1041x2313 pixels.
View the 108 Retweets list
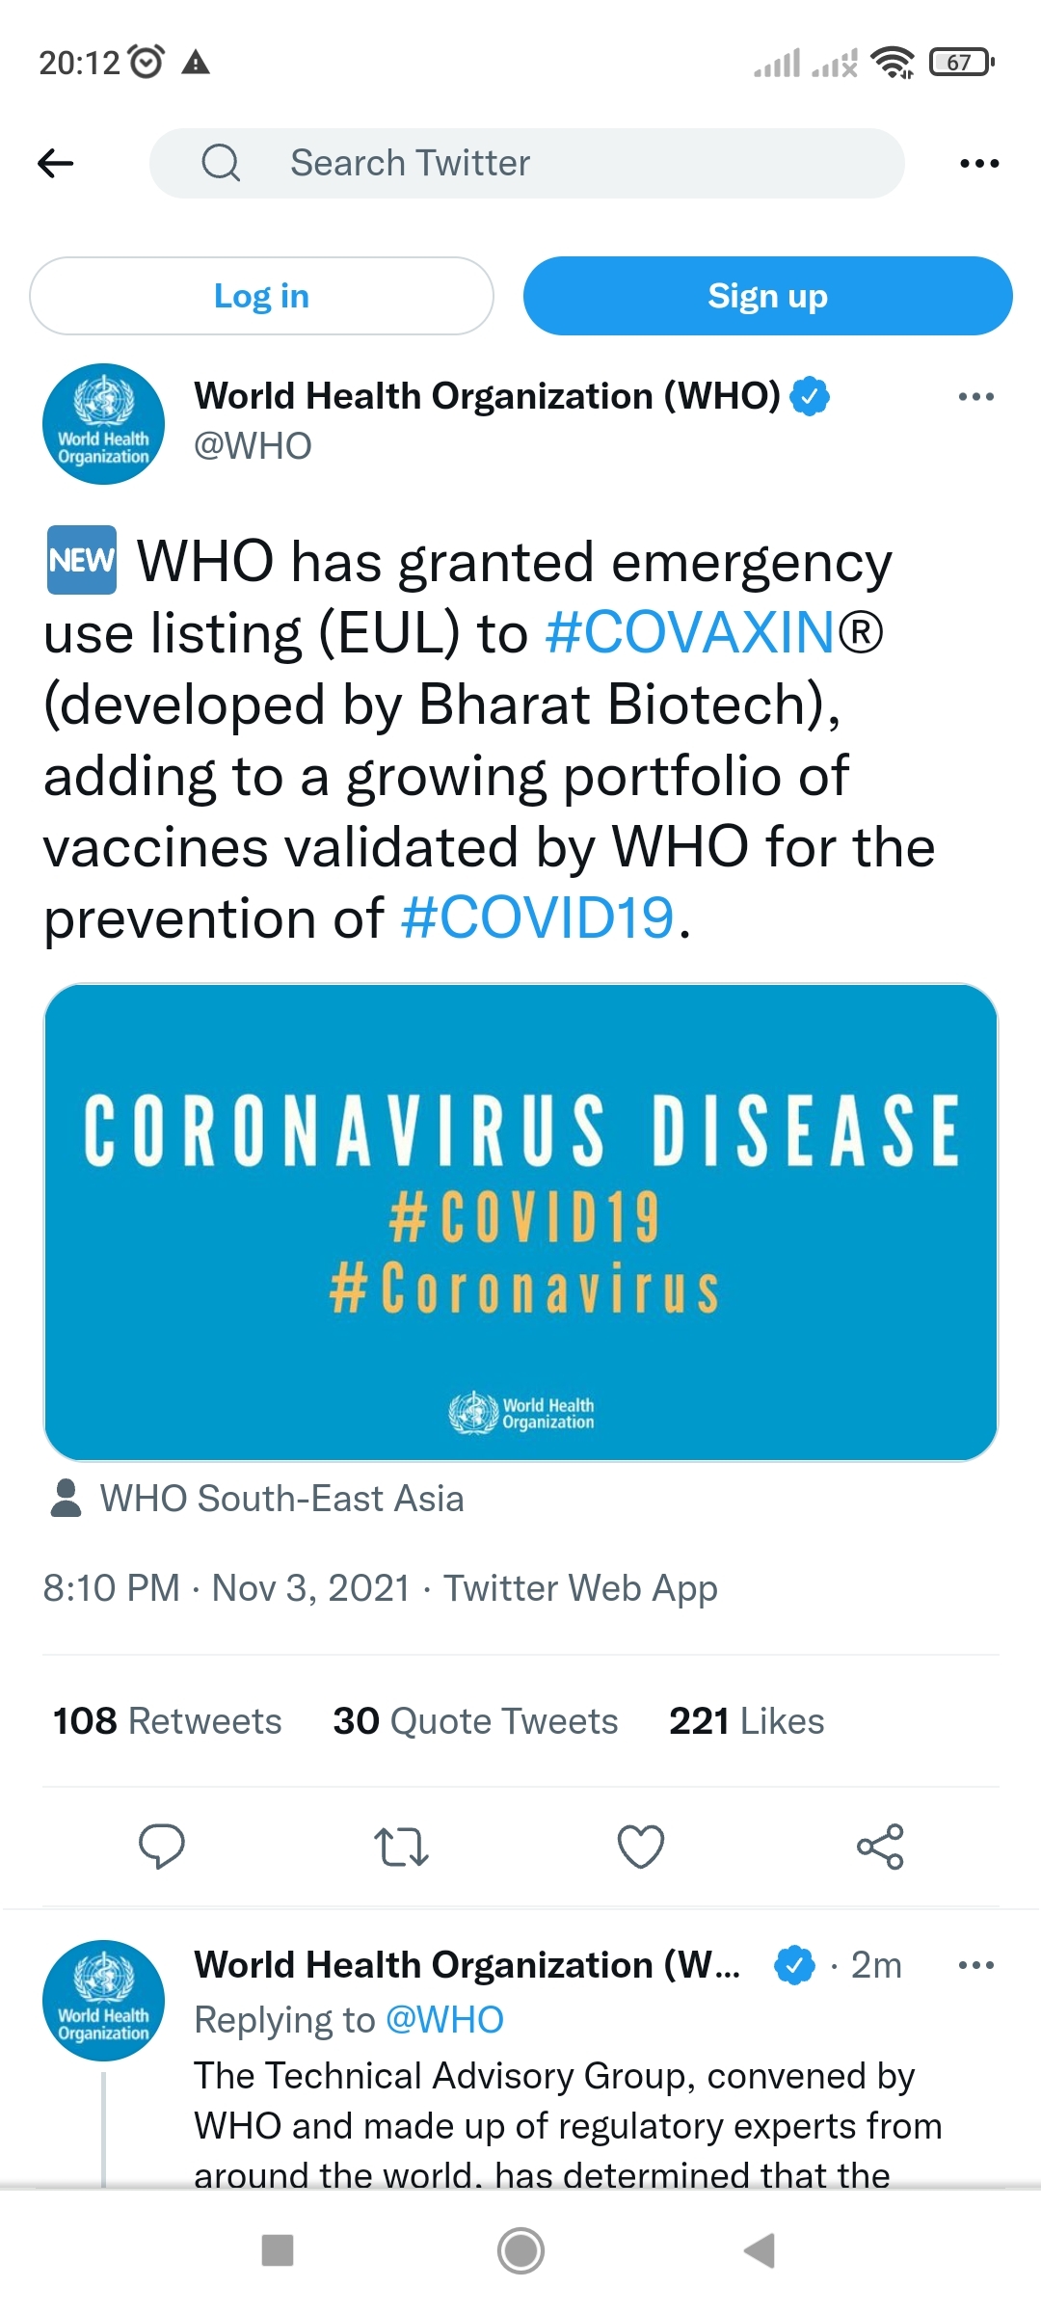168,1721
